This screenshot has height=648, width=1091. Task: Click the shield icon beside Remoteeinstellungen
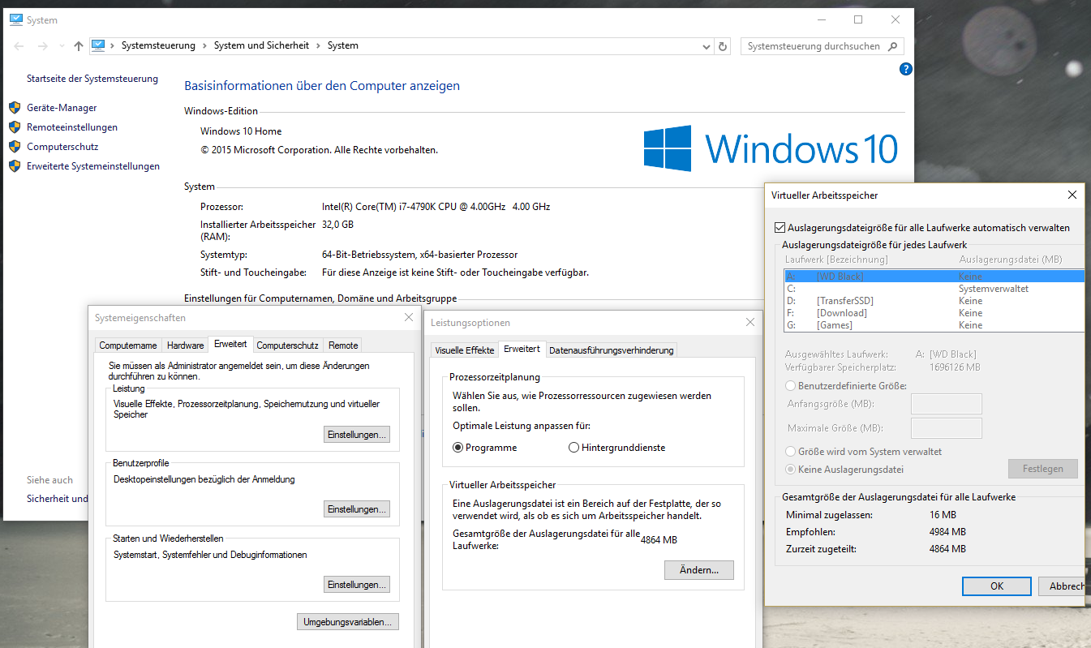pyautogui.click(x=14, y=127)
